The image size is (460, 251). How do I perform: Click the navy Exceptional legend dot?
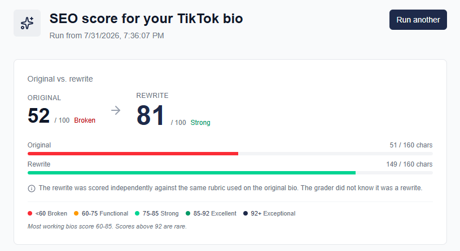(246, 213)
